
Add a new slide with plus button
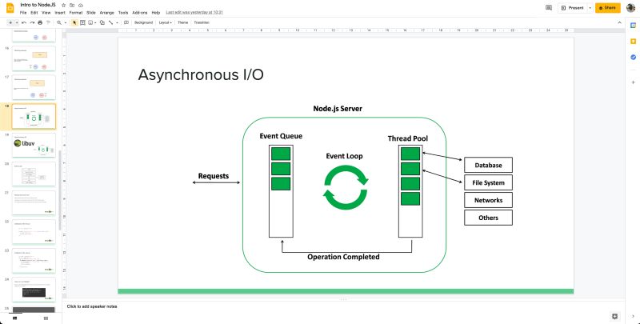pyautogui.click(x=10, y=22)
